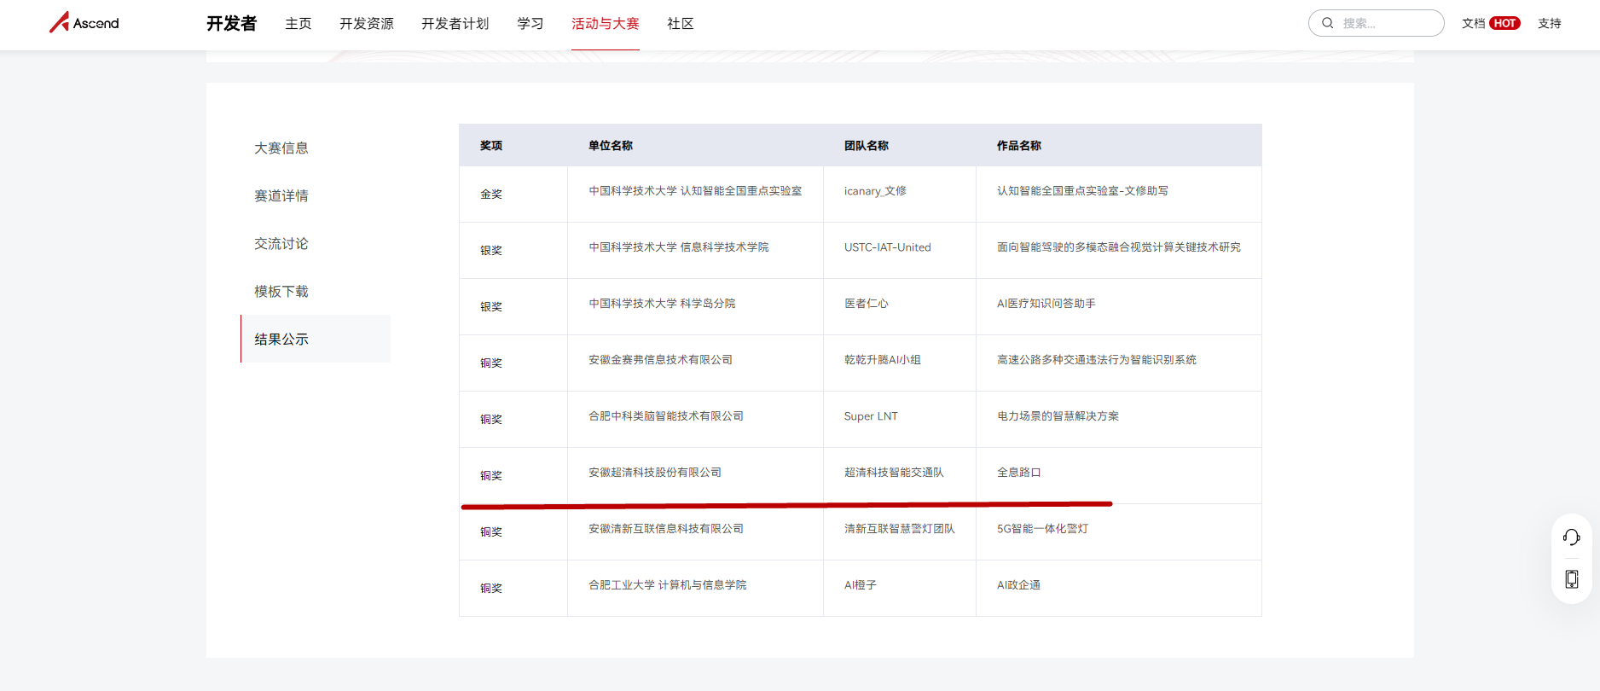Click the search magnifier icon
The image size is (1600, 691).
tap(1328, 23)
